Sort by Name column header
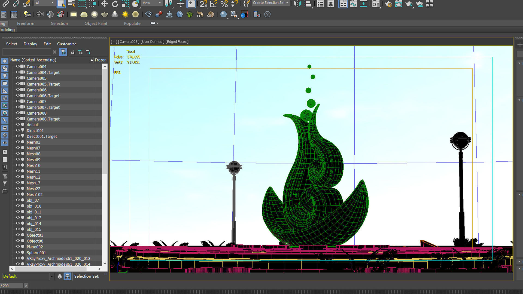523x294 pixels. (x=33, y=60)
